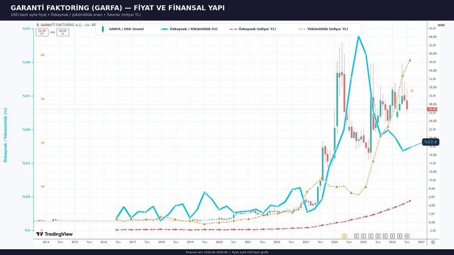Click the 2025 label on time axis
The height and width of the screenshot is (255, 454).
(364, 242)
